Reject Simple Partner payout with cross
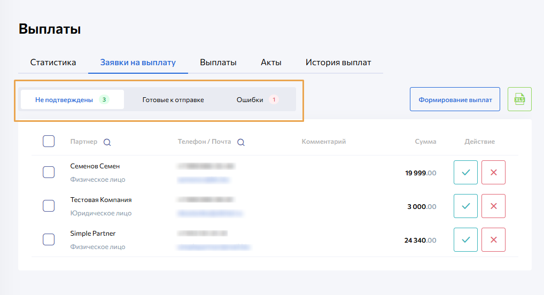Image resolution: width=544 pixels, height=295 pixels. tap(493, 239)
